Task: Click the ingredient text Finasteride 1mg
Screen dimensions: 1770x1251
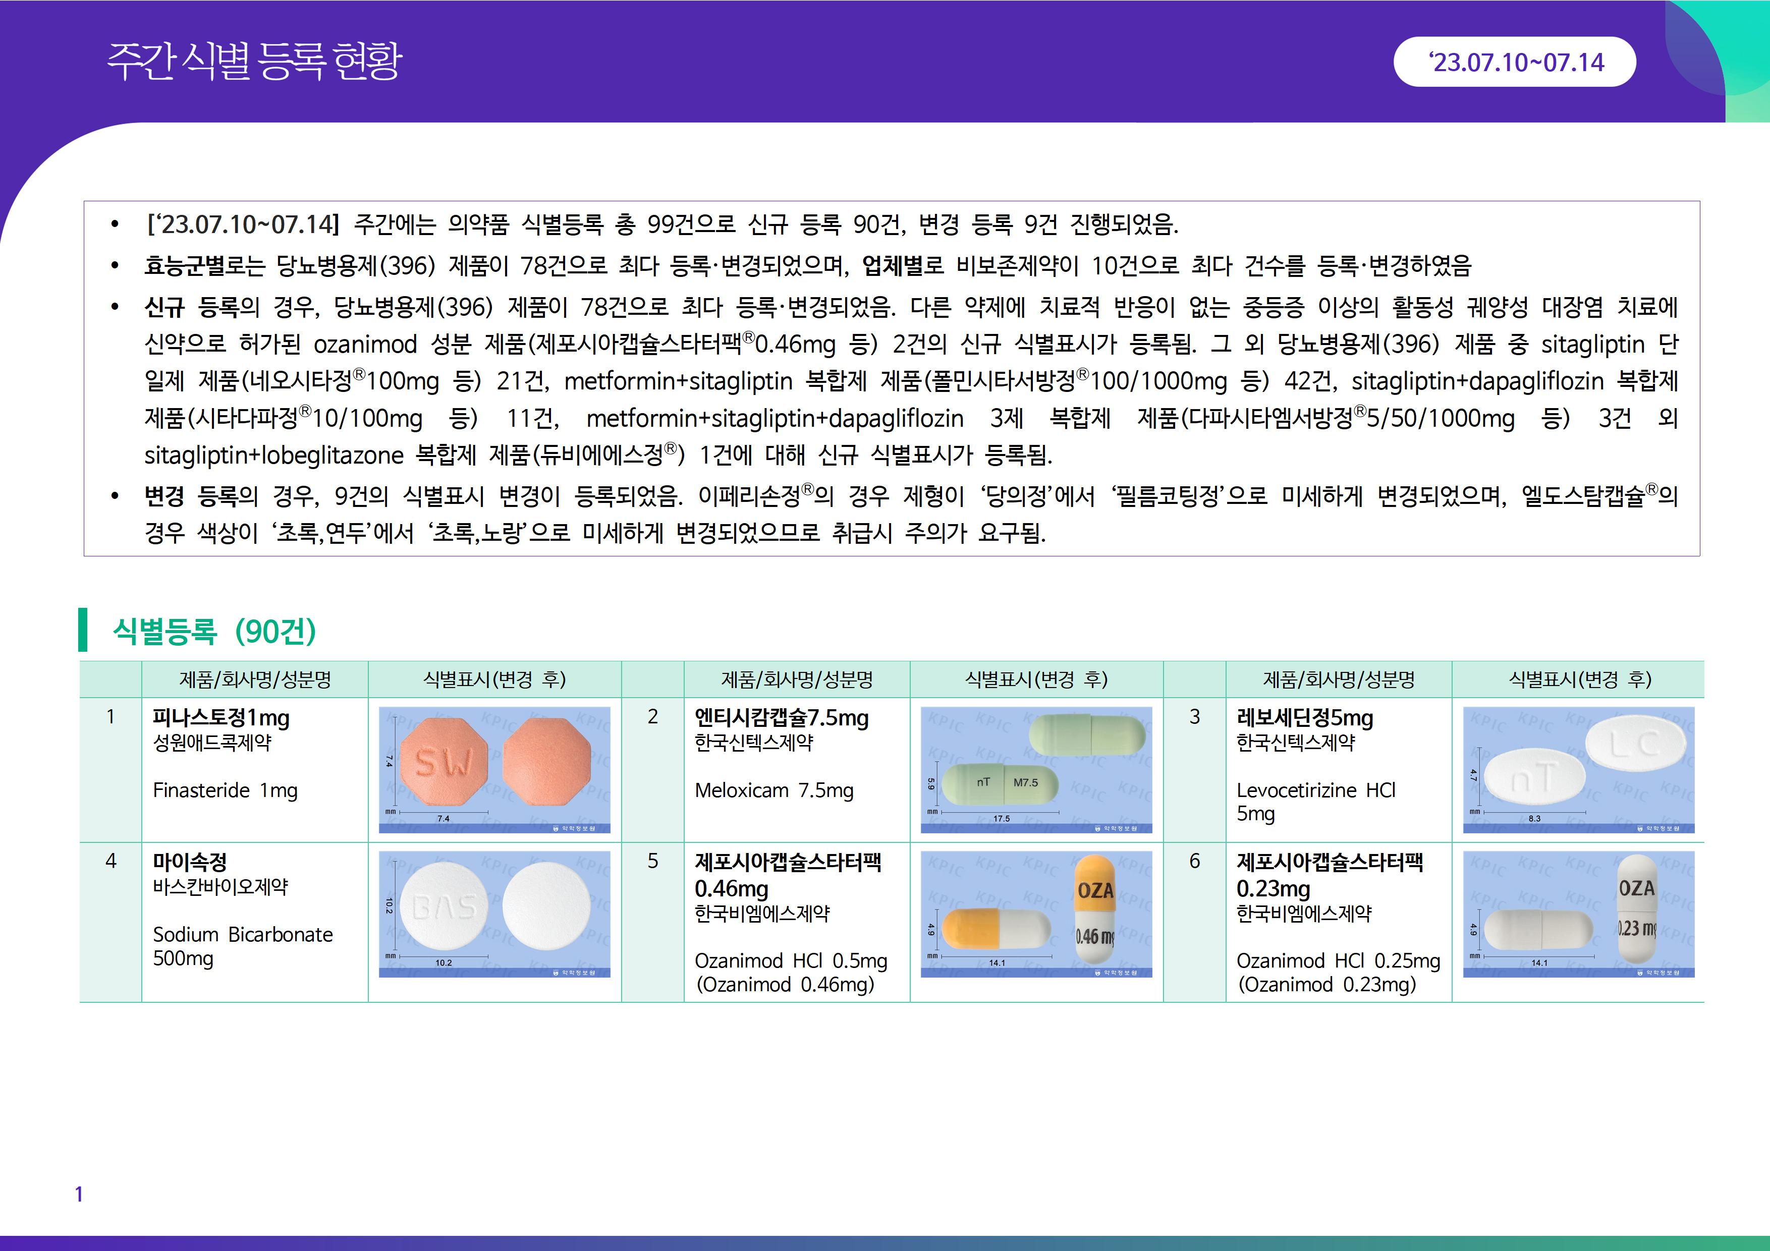Action: pyautogui.click(x=225, y=790)
